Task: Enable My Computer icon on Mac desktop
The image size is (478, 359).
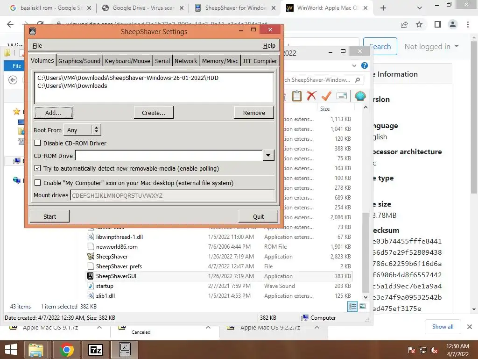Action: point(37,183)
